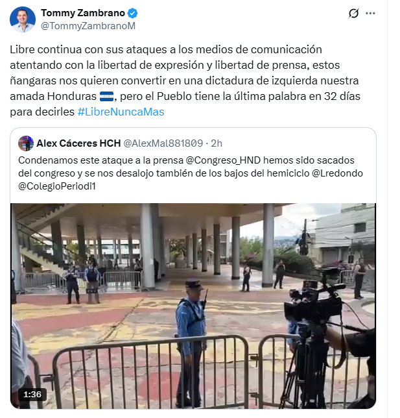Play the quoted video thumbnail
The image size is (400, 418).
pyautogui.click(x=193, y=306)
